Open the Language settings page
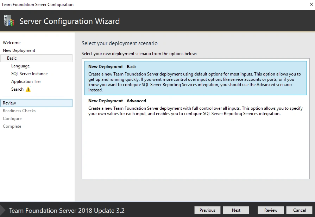This screenshot has height=217, width=315. tap(20, 66)
